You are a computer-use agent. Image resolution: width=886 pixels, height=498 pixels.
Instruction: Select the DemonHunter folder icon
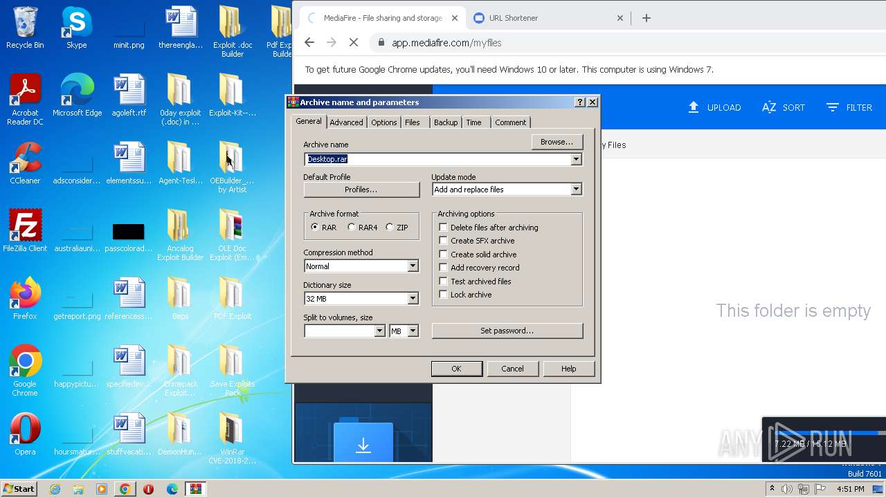click(x=180, y=434)
